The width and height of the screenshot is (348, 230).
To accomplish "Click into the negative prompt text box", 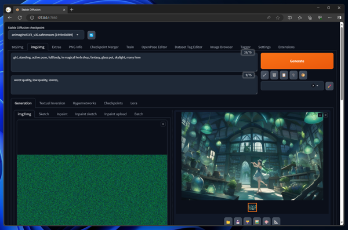I will (x=134, y=85).
